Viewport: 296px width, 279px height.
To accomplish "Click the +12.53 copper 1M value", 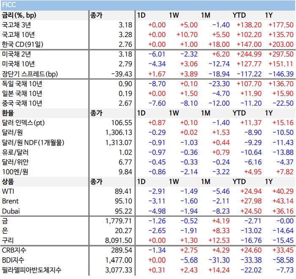I will tap(219, 240).
